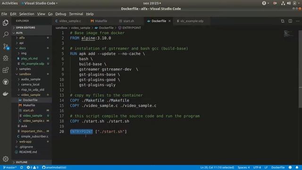302x170 pixels.
Task: Change LF end of line sequence
Action: [x=266, y=168]
